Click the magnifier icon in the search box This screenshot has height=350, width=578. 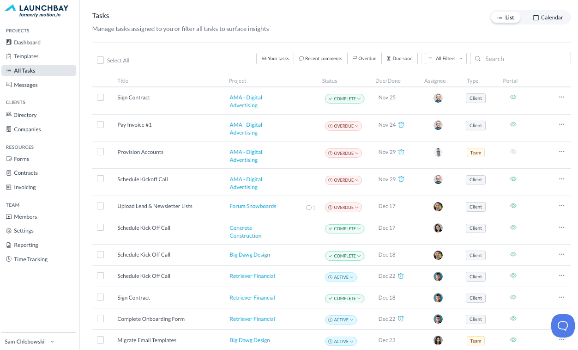pyautogui.click(x=479, y=59)
